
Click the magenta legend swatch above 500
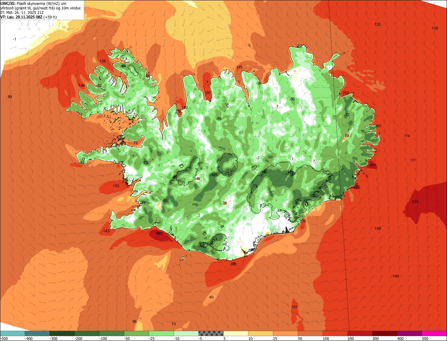click(434, 334)
